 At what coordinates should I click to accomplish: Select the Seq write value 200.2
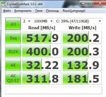[82, 37]
